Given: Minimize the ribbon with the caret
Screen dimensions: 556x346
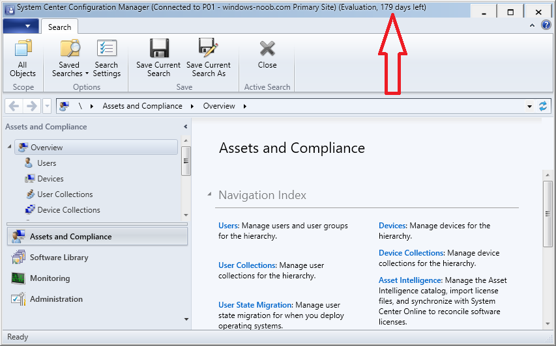Looking at the screenshot, I should [532, 25].
